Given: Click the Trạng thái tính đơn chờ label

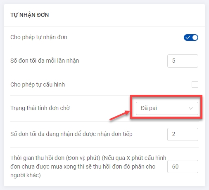Looking at the screenshot, I should point(40,108).
